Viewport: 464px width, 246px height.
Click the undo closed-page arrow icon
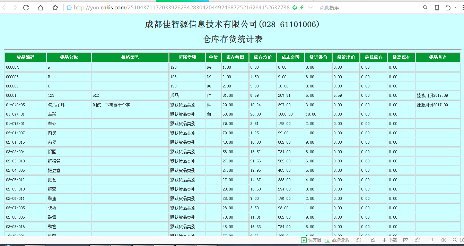click(x=448, y=8)
